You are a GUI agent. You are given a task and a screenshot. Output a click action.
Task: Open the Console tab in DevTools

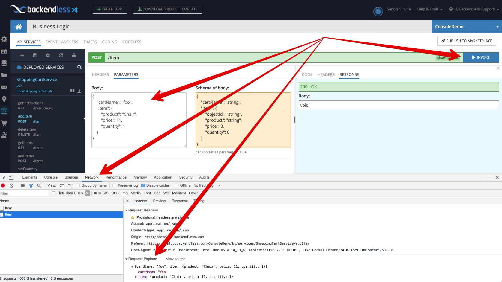pos(51,177)
